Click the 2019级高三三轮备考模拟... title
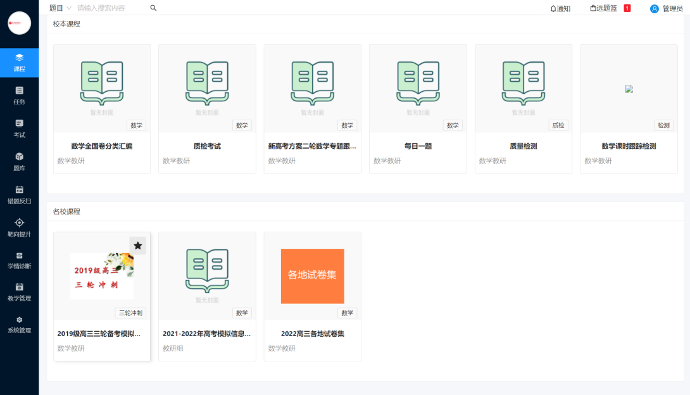This screenshot has height=395, width=690. (99, 334)
